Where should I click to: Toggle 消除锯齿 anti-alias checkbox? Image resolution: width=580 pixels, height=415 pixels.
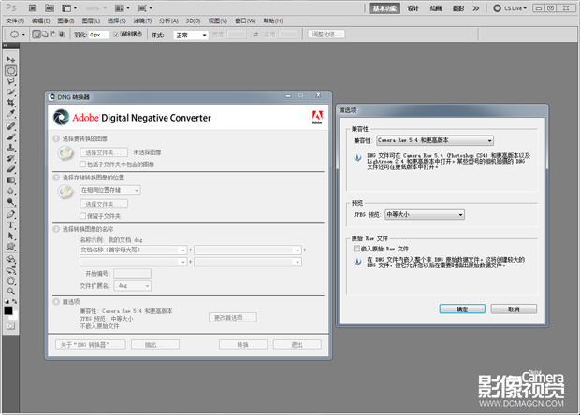click(116, 35)
